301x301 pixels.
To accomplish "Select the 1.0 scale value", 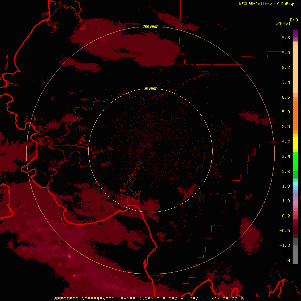I will [286, 201].
